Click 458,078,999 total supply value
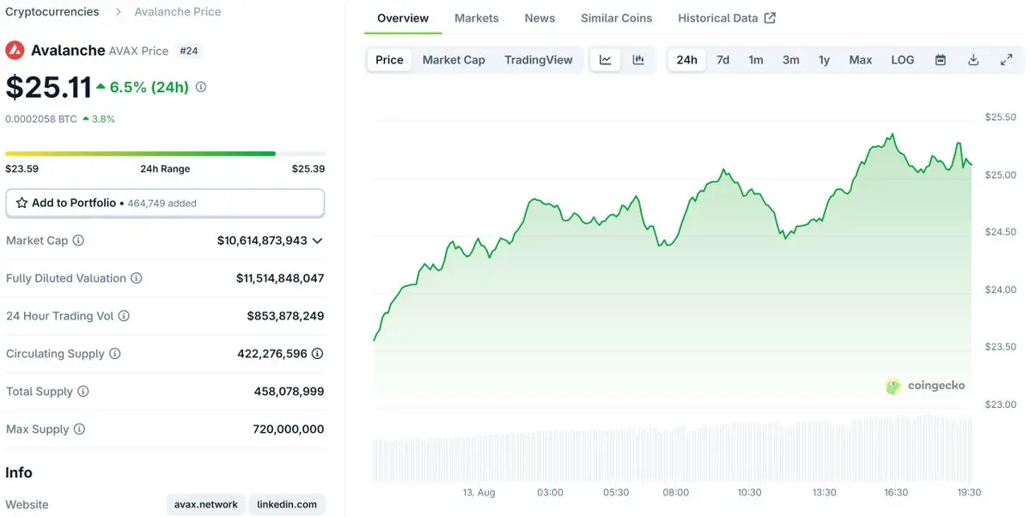The image size is (1030, 517). click(289, 391)
